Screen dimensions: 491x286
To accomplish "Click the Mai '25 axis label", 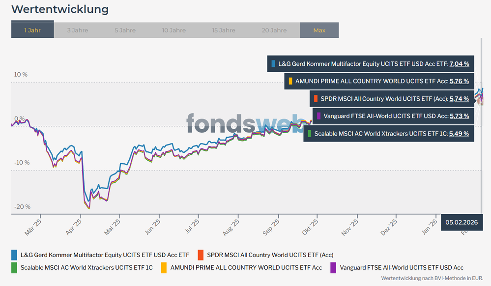I will (x=112, y=228).
